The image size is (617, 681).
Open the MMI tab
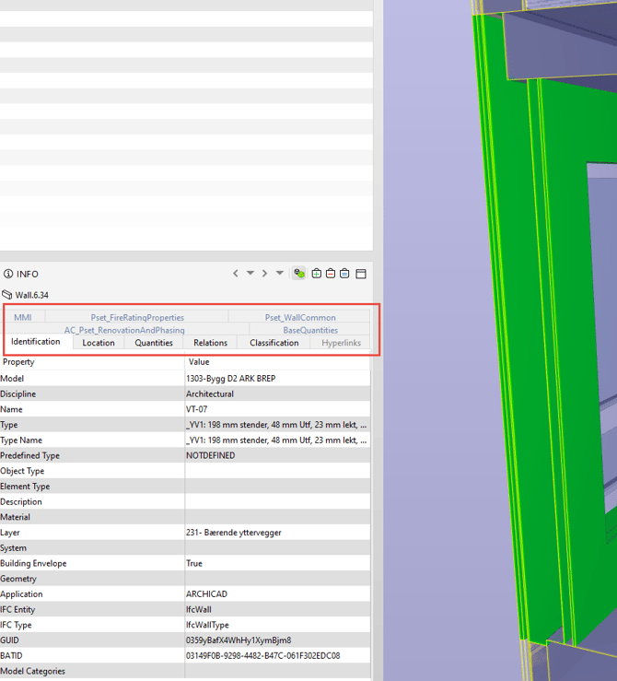pos(23,318)
